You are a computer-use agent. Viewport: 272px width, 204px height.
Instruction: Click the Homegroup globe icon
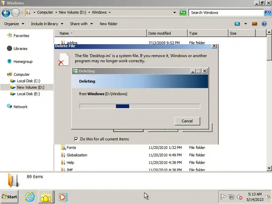pyautogui.click(x=10, y=61)
